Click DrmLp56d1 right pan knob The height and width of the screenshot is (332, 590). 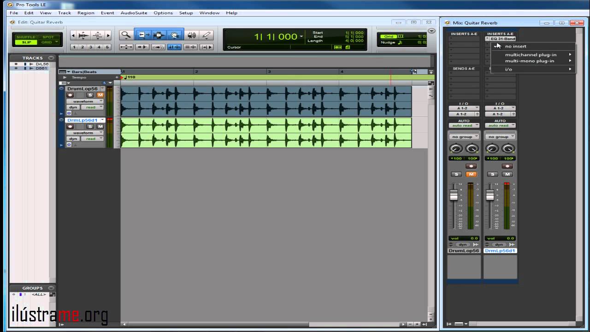508,148
